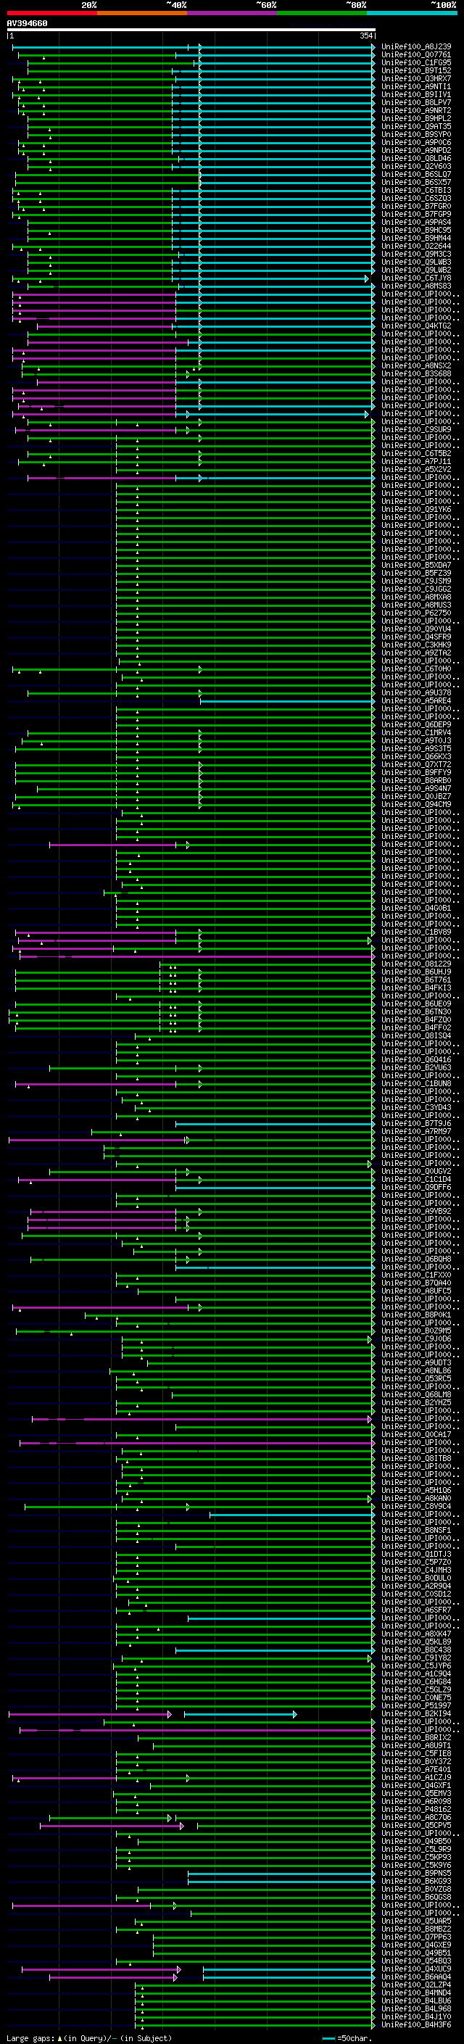Click UniRef100_B8RIX2 label
464x2044 pixels.
click(x=416, y=1738)
